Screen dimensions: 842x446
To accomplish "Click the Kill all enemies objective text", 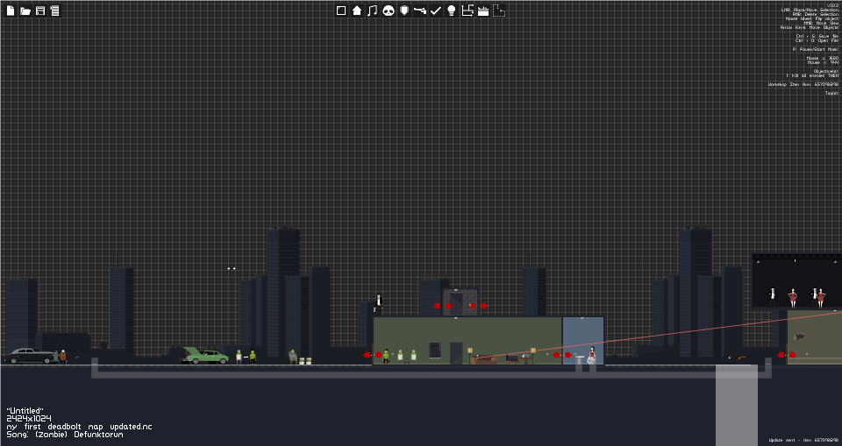I will [812, 75].
